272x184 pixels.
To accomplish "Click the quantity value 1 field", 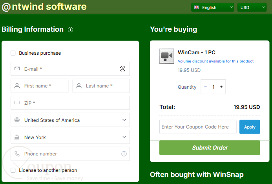I will coord(214,87).
